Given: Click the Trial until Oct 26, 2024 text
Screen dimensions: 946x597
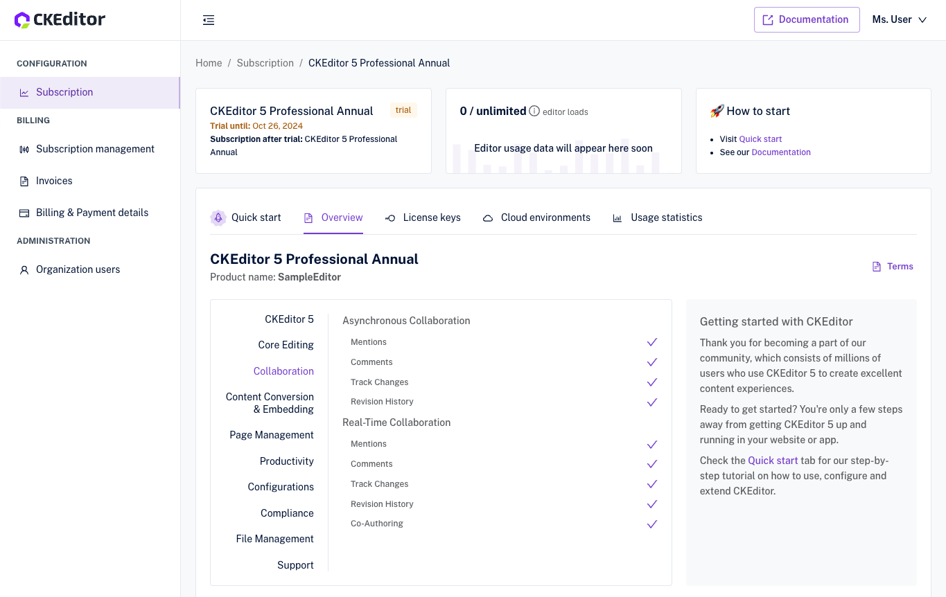Looking at the screenshot, I should (x=256, y=126).
